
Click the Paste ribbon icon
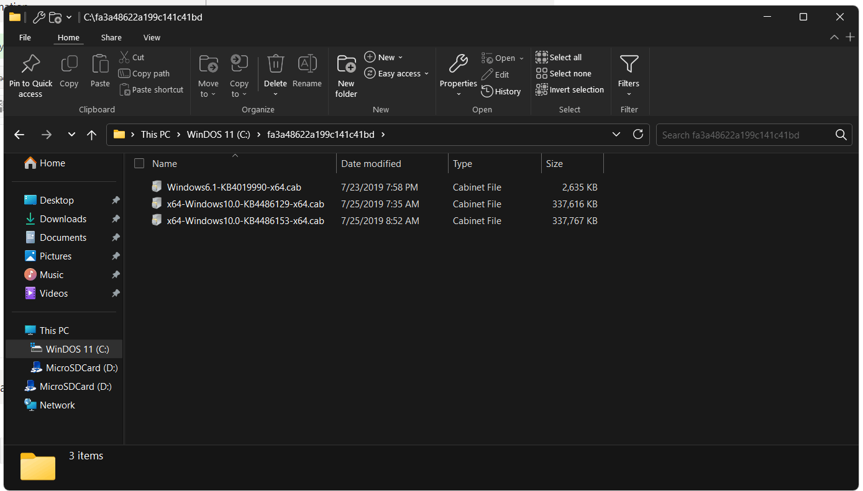pos(100,64)
